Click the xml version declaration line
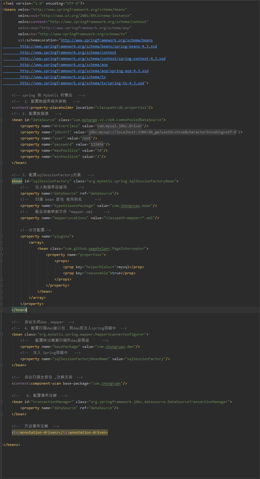Image resolution: width=260 pixels, height=479 pixels. click(x=44, y=3)
